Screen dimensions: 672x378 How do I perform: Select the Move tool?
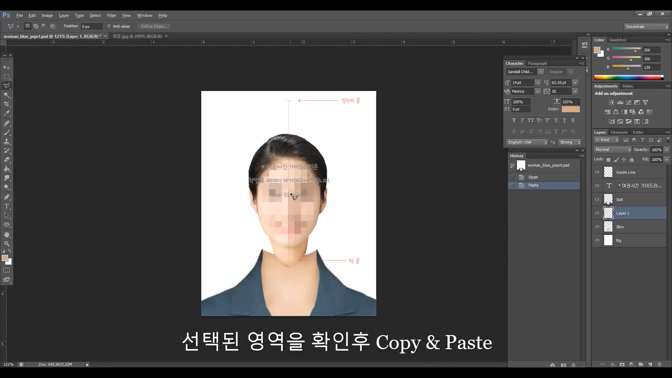(x=7, y=67)
